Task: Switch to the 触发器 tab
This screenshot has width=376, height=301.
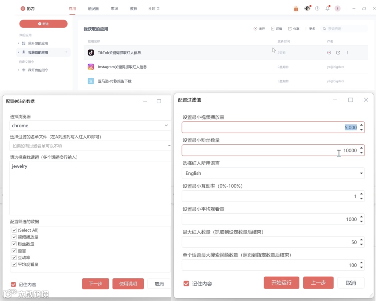Action: 93,9
